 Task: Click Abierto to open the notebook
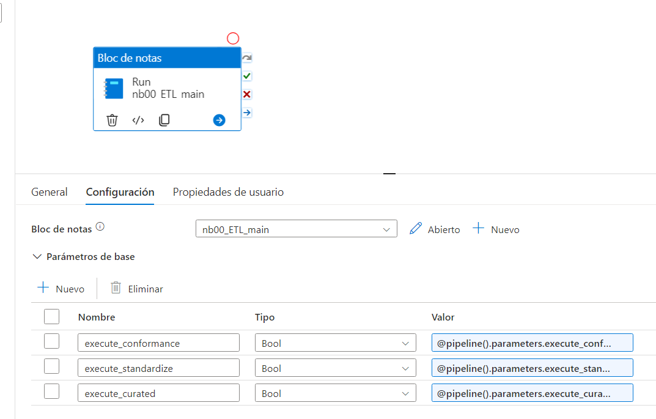point(435,229)
